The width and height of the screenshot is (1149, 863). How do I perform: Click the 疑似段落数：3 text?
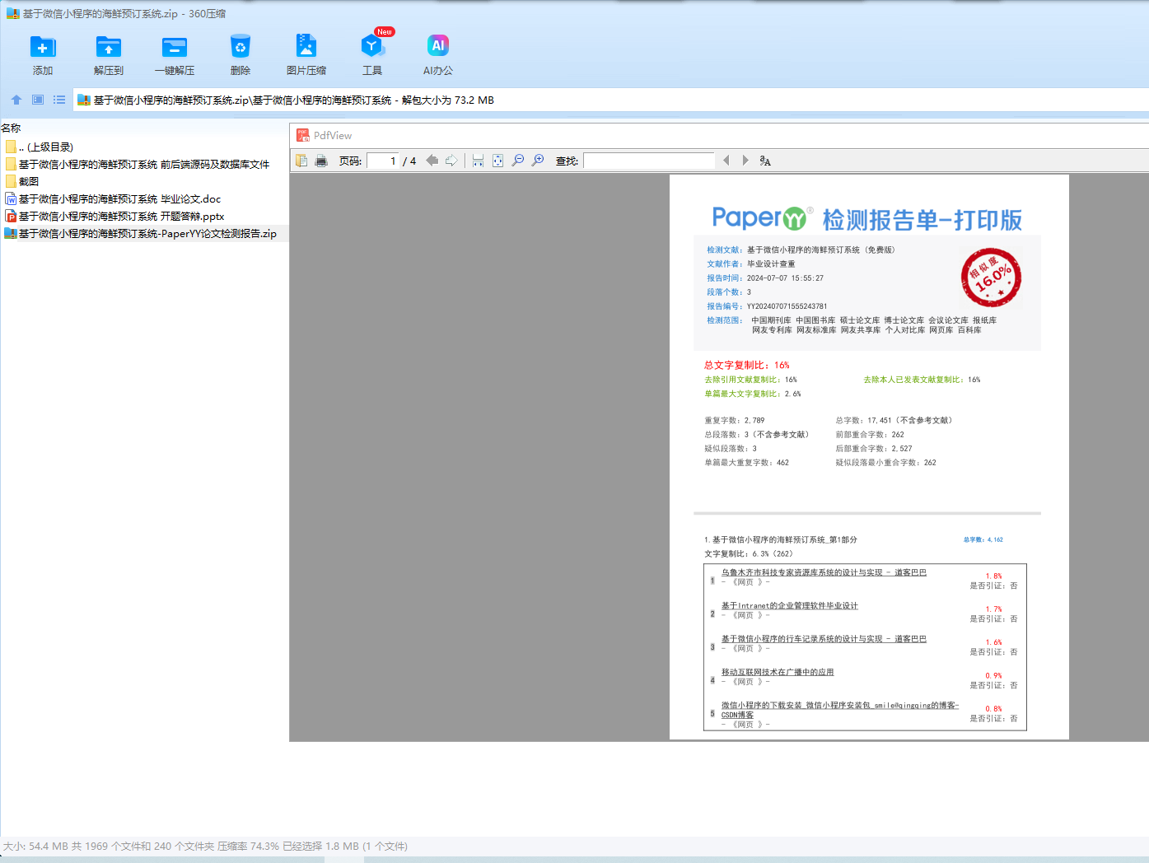coord(731,448)
